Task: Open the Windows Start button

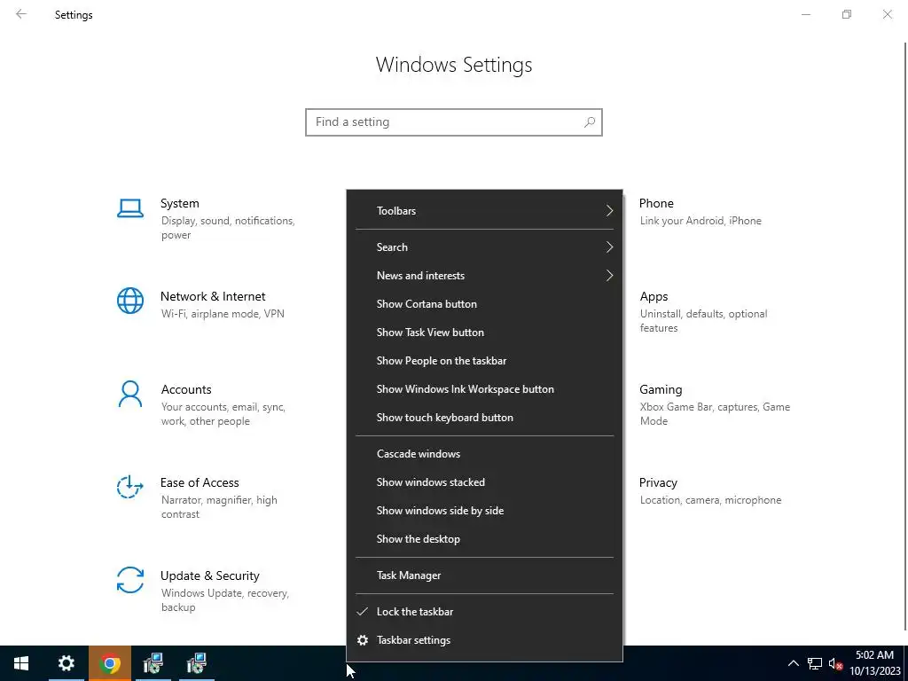Action: (x=21, y=663)
